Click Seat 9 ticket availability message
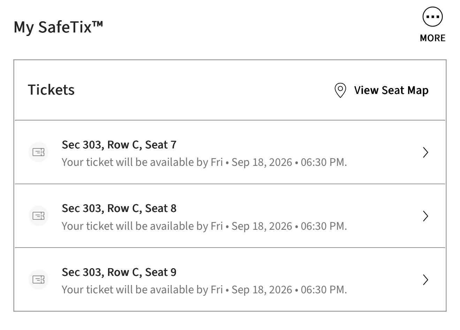 pos(204,290)
